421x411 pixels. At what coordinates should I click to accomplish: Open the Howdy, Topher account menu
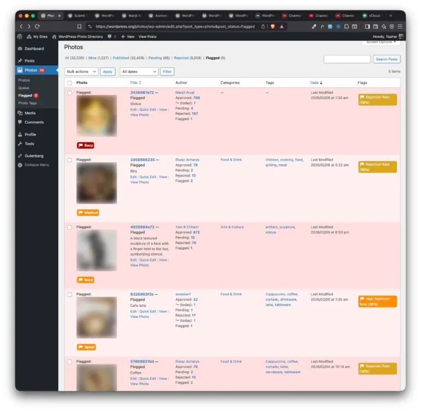[x=388, y=37]
